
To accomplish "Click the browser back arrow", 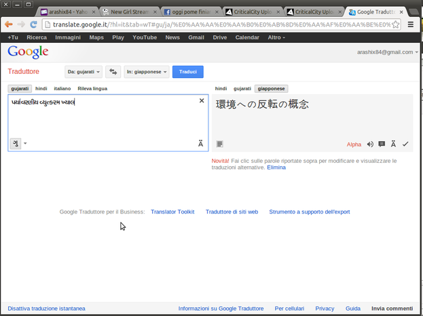I will pyautogui.click(x=9, y=24).
